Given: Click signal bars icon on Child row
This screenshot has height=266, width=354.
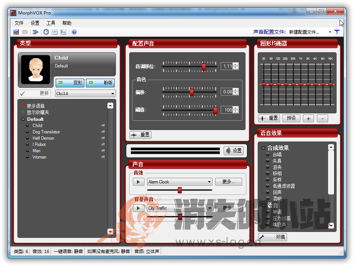Looking at the screenshot, I should (x=103, y=125).
